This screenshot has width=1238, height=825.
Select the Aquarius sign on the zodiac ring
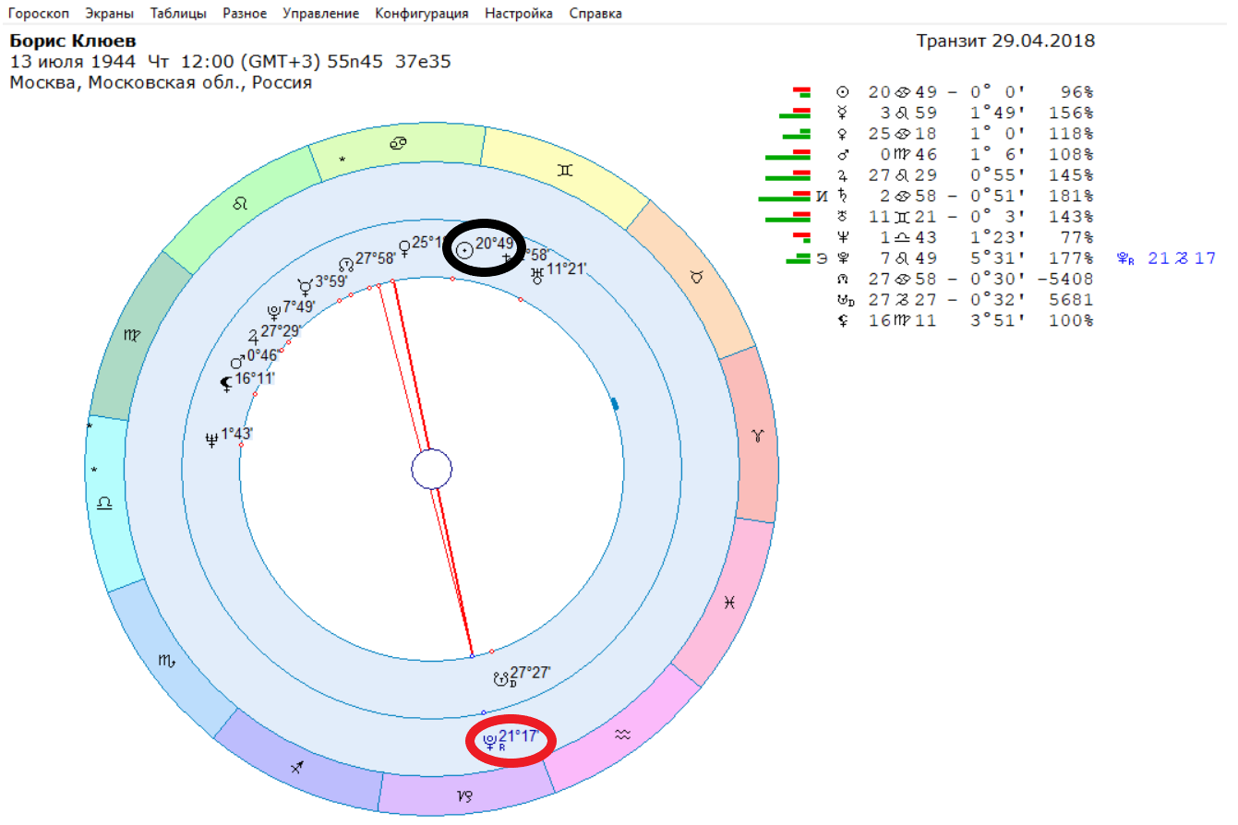coord(625,735)
